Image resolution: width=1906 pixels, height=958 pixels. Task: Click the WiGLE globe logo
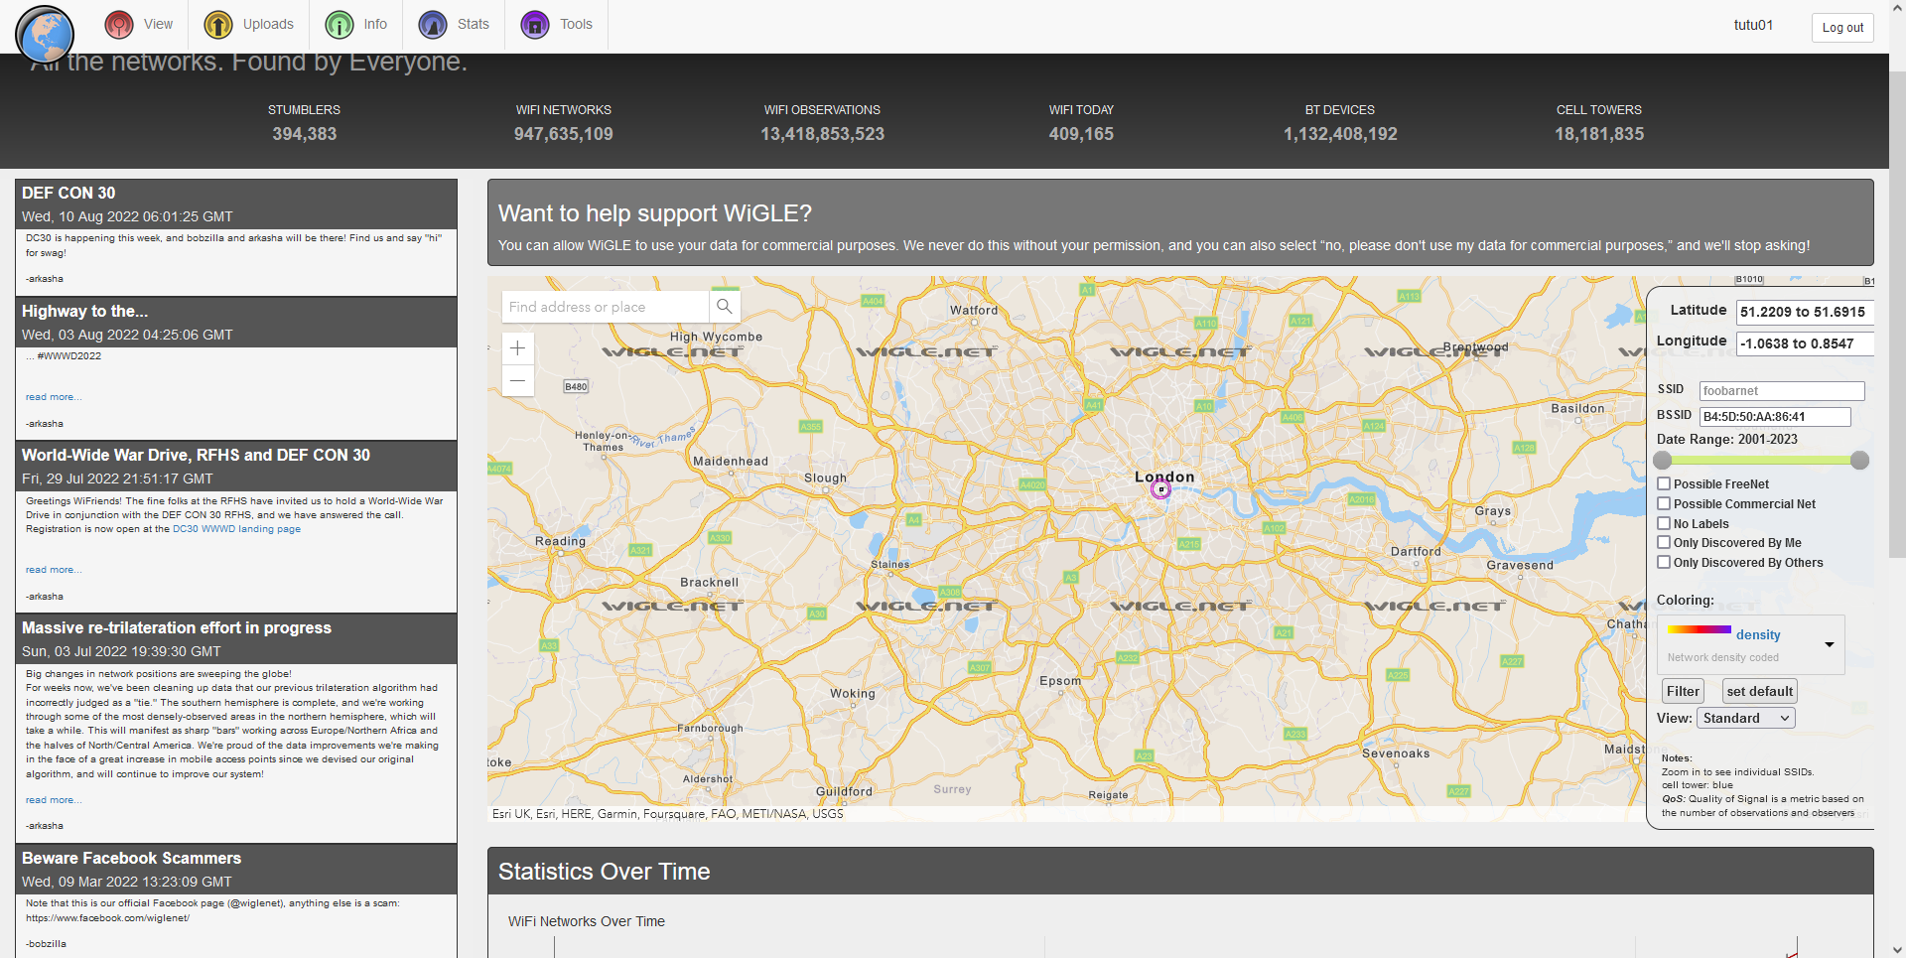click(45, 35)
